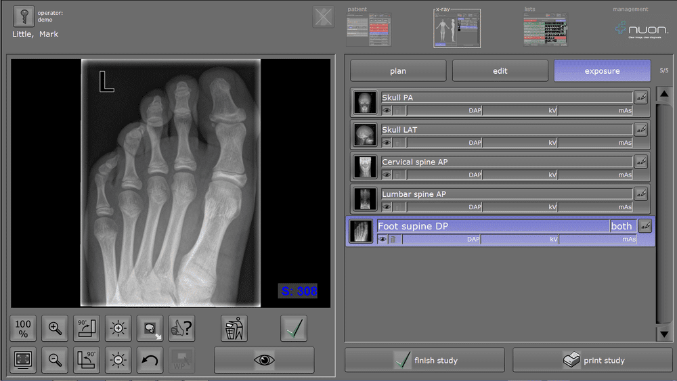Click the zoom in magnifier icon

[55, 329]
